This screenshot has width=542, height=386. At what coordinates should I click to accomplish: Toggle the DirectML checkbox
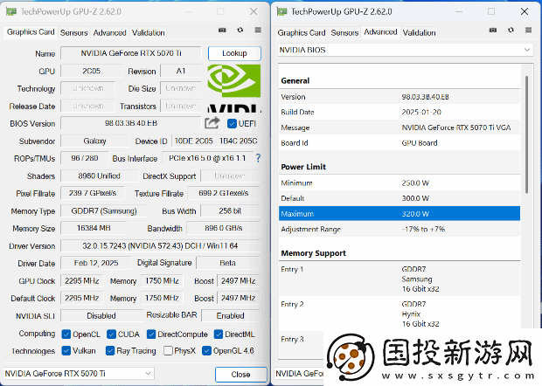pyautogui.click(x=219, y=334)
